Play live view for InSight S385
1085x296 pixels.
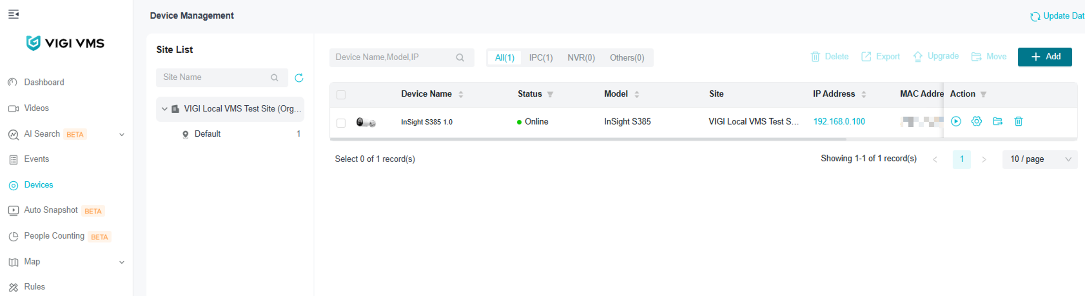956,122
